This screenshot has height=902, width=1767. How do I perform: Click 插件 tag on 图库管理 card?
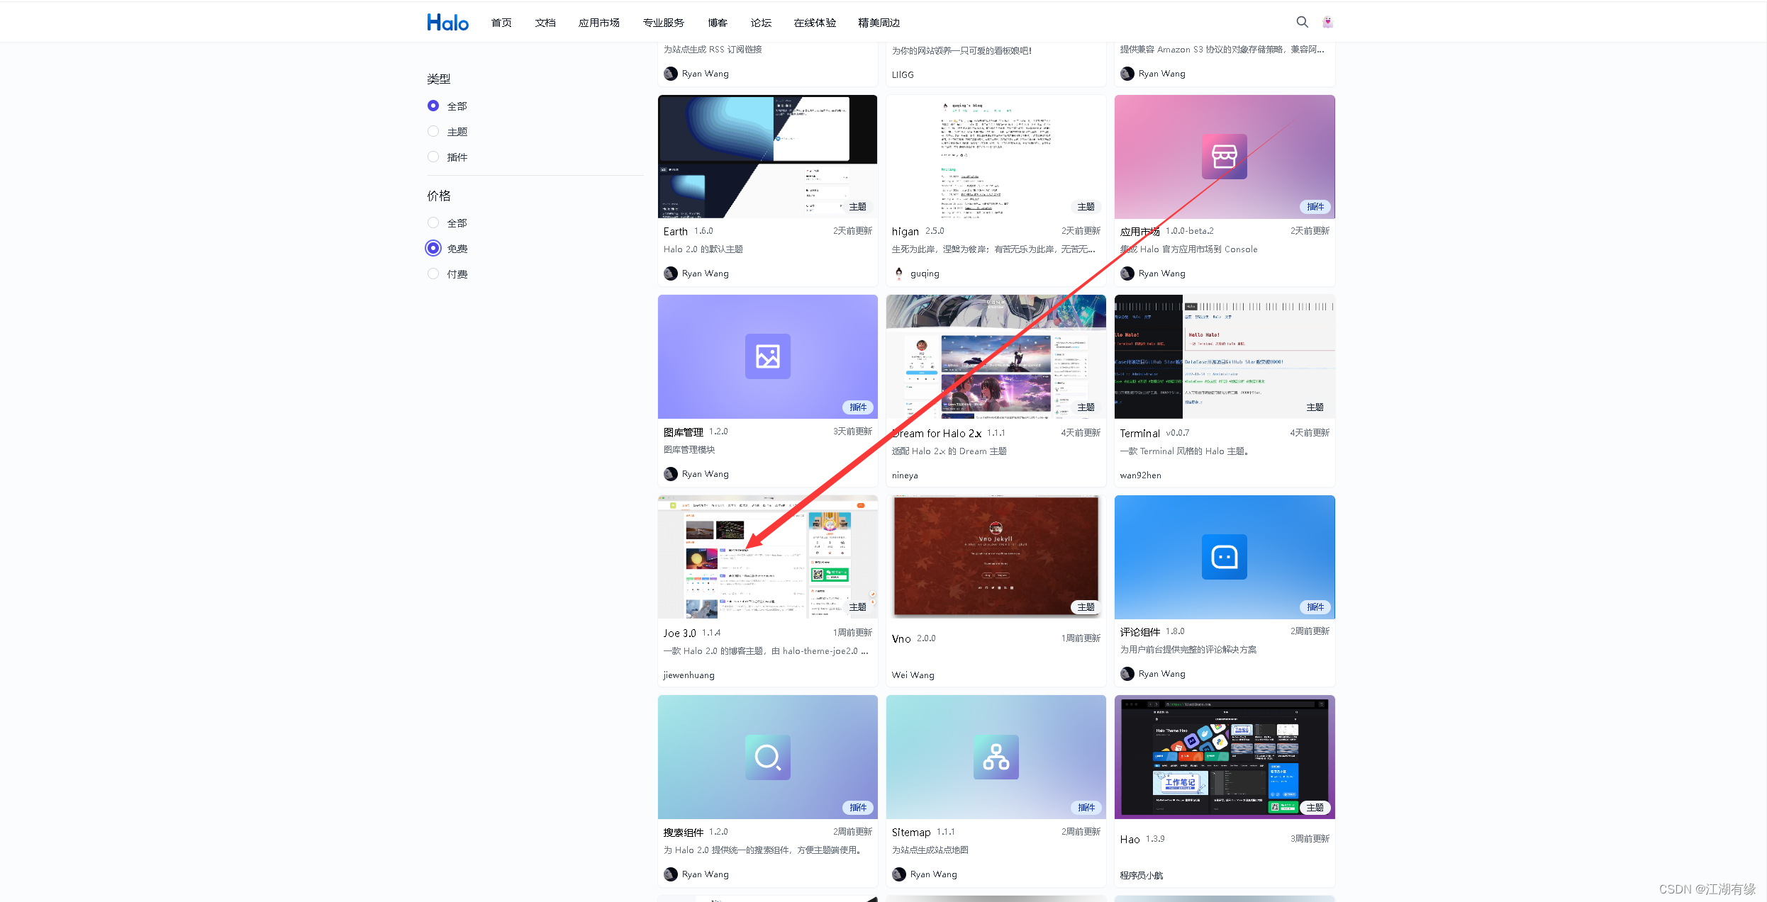click(x=858, y=407)
